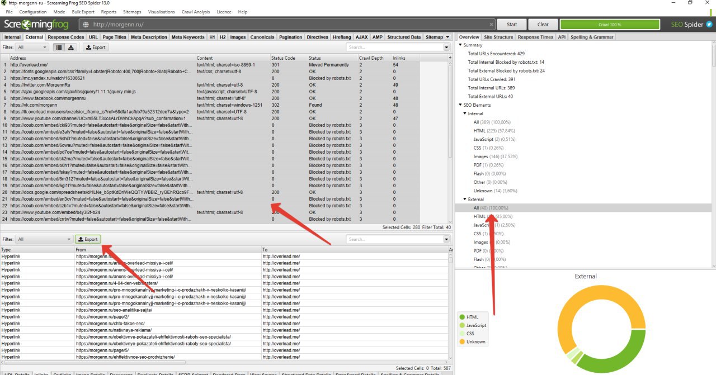The width and height of the screenshot is (716, 375).
Task: Collapse the Internal tree node
Action: click(465, 113)
